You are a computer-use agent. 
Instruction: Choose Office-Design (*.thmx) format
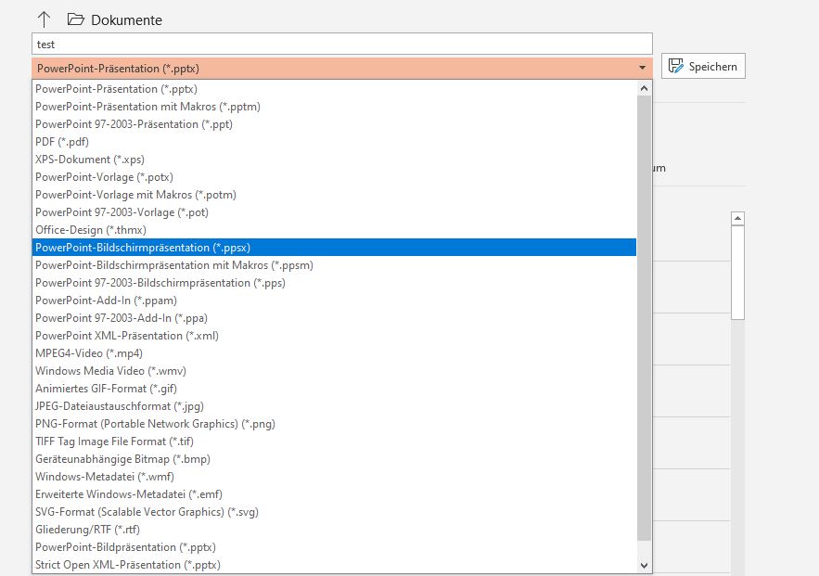(x=334, y=230)
